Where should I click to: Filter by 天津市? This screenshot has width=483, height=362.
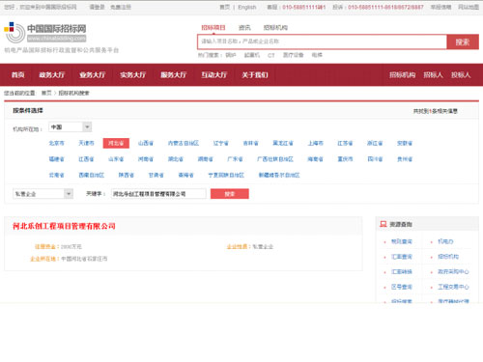86,143
